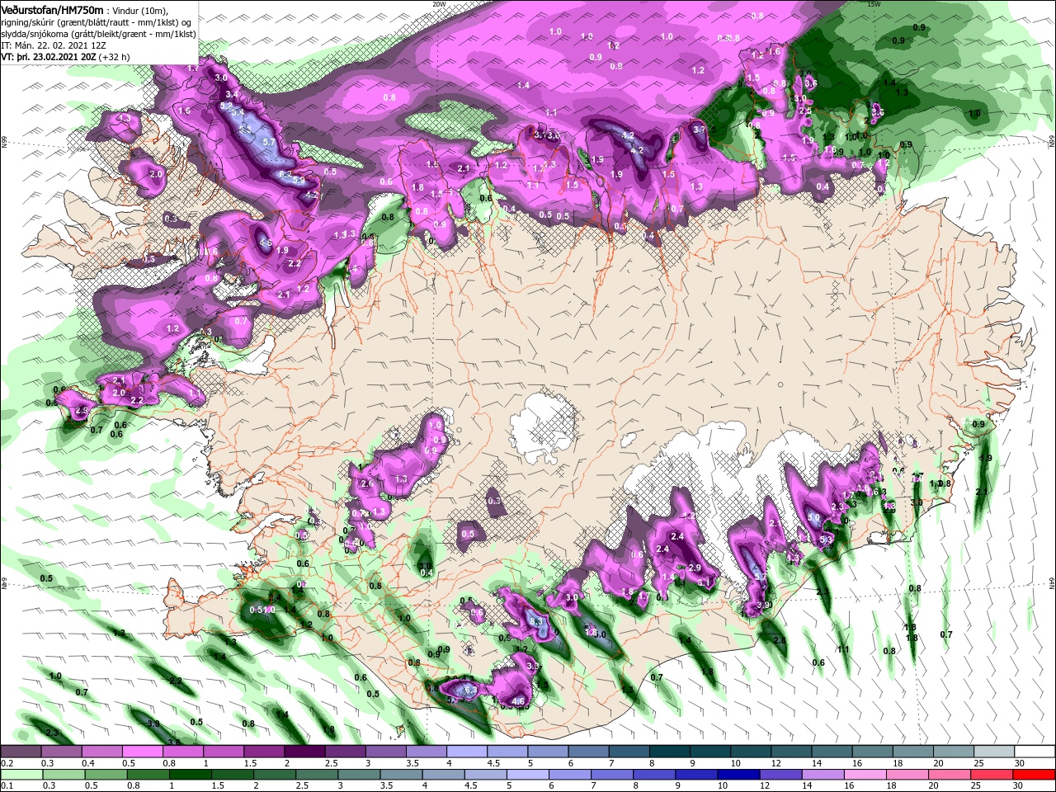Screen dimensions: 1056x792
Task: Select the 25 swatch in lower legend row
Action: coord(993,775)
